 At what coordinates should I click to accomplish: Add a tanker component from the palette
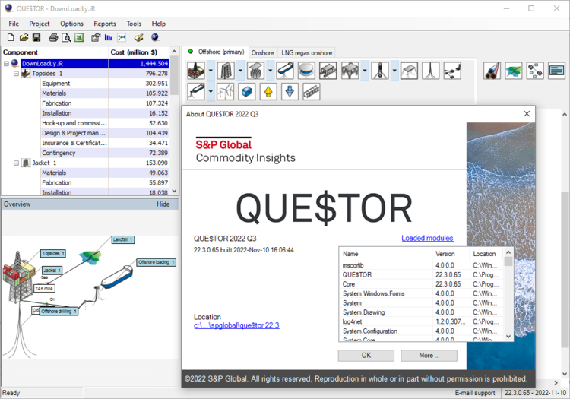pyautogui.click(x=286, y=71)
